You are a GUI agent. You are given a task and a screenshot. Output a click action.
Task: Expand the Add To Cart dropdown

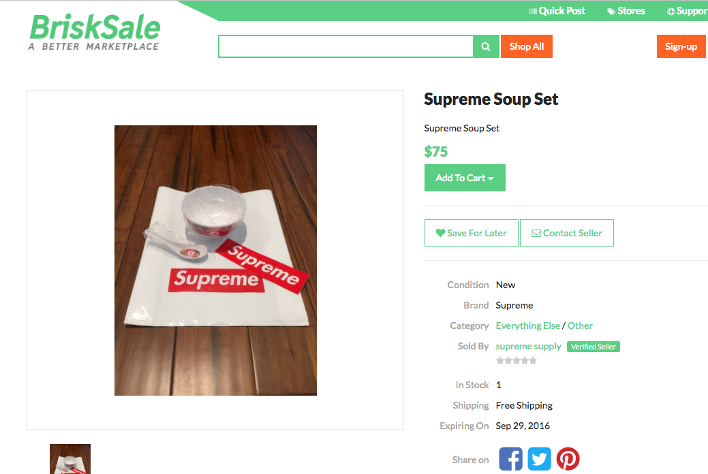click(x=465, y=178)
